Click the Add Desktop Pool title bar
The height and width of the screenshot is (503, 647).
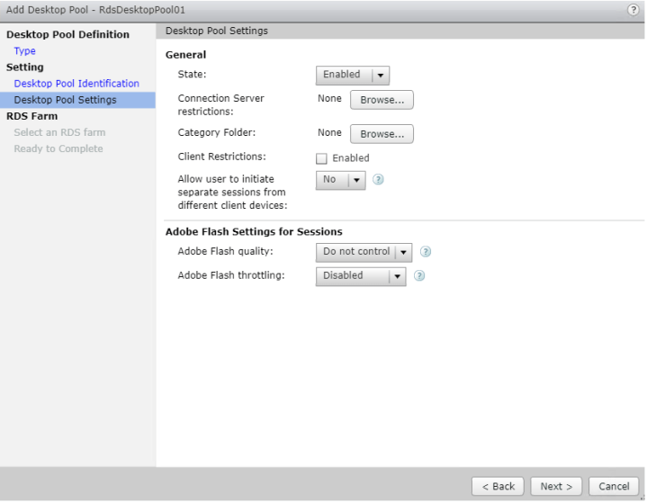coord(270,9)
